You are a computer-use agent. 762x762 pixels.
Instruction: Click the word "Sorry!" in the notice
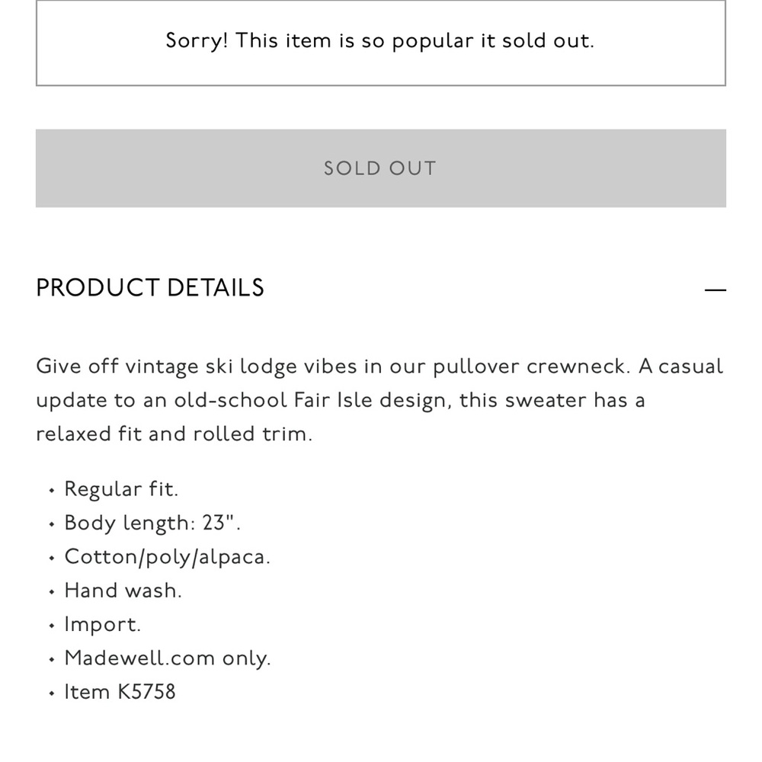click(x=197, y=41)
